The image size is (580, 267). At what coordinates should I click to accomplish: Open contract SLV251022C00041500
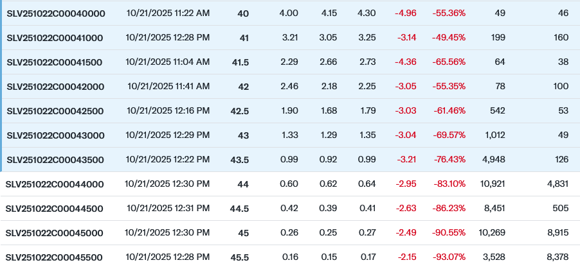55,62
